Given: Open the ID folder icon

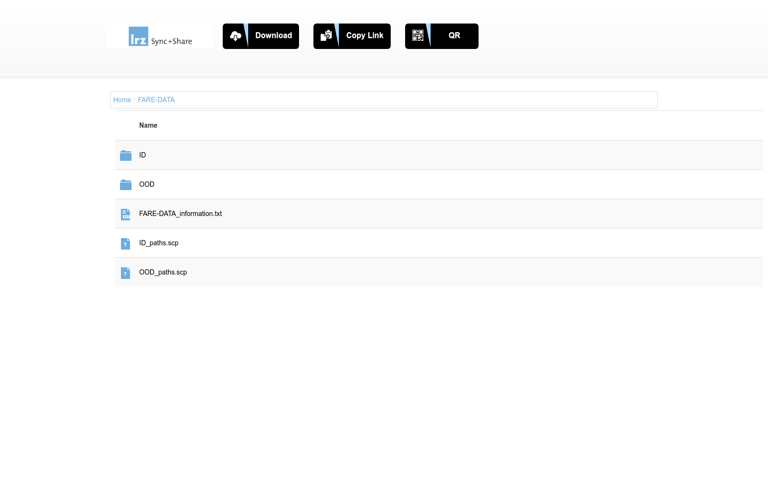Looking at the screenshot, I should (126, 156).
